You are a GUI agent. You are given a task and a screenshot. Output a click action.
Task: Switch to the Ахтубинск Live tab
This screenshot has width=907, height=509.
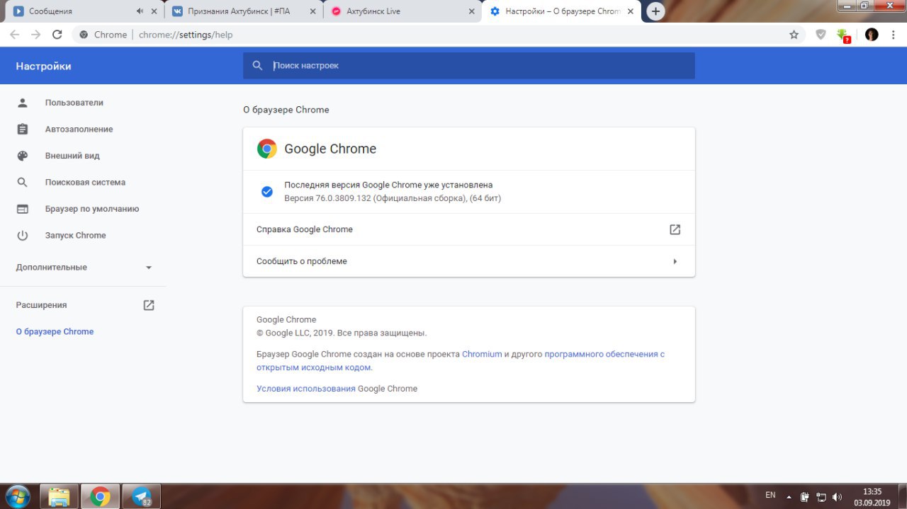click(397, 11)
